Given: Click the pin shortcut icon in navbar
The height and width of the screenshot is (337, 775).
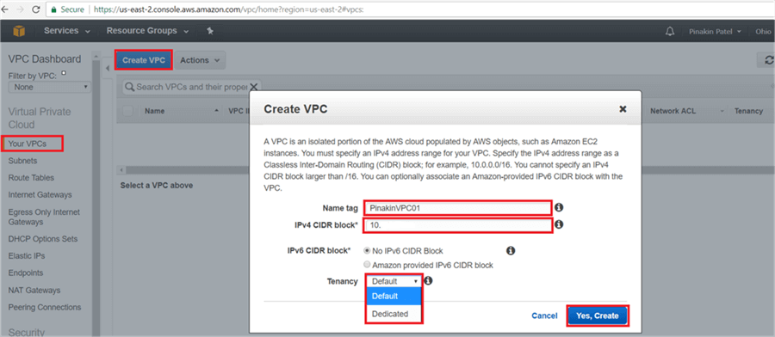Looking at the screenshot, I should pyautogui.click(x=210, y=31).
